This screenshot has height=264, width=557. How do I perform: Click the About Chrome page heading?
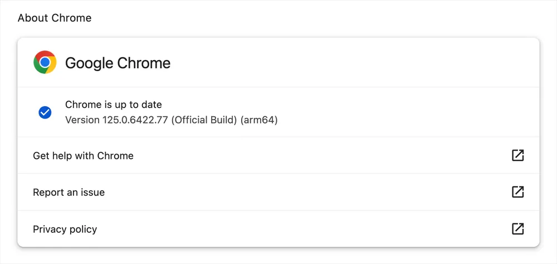(55, 18)
